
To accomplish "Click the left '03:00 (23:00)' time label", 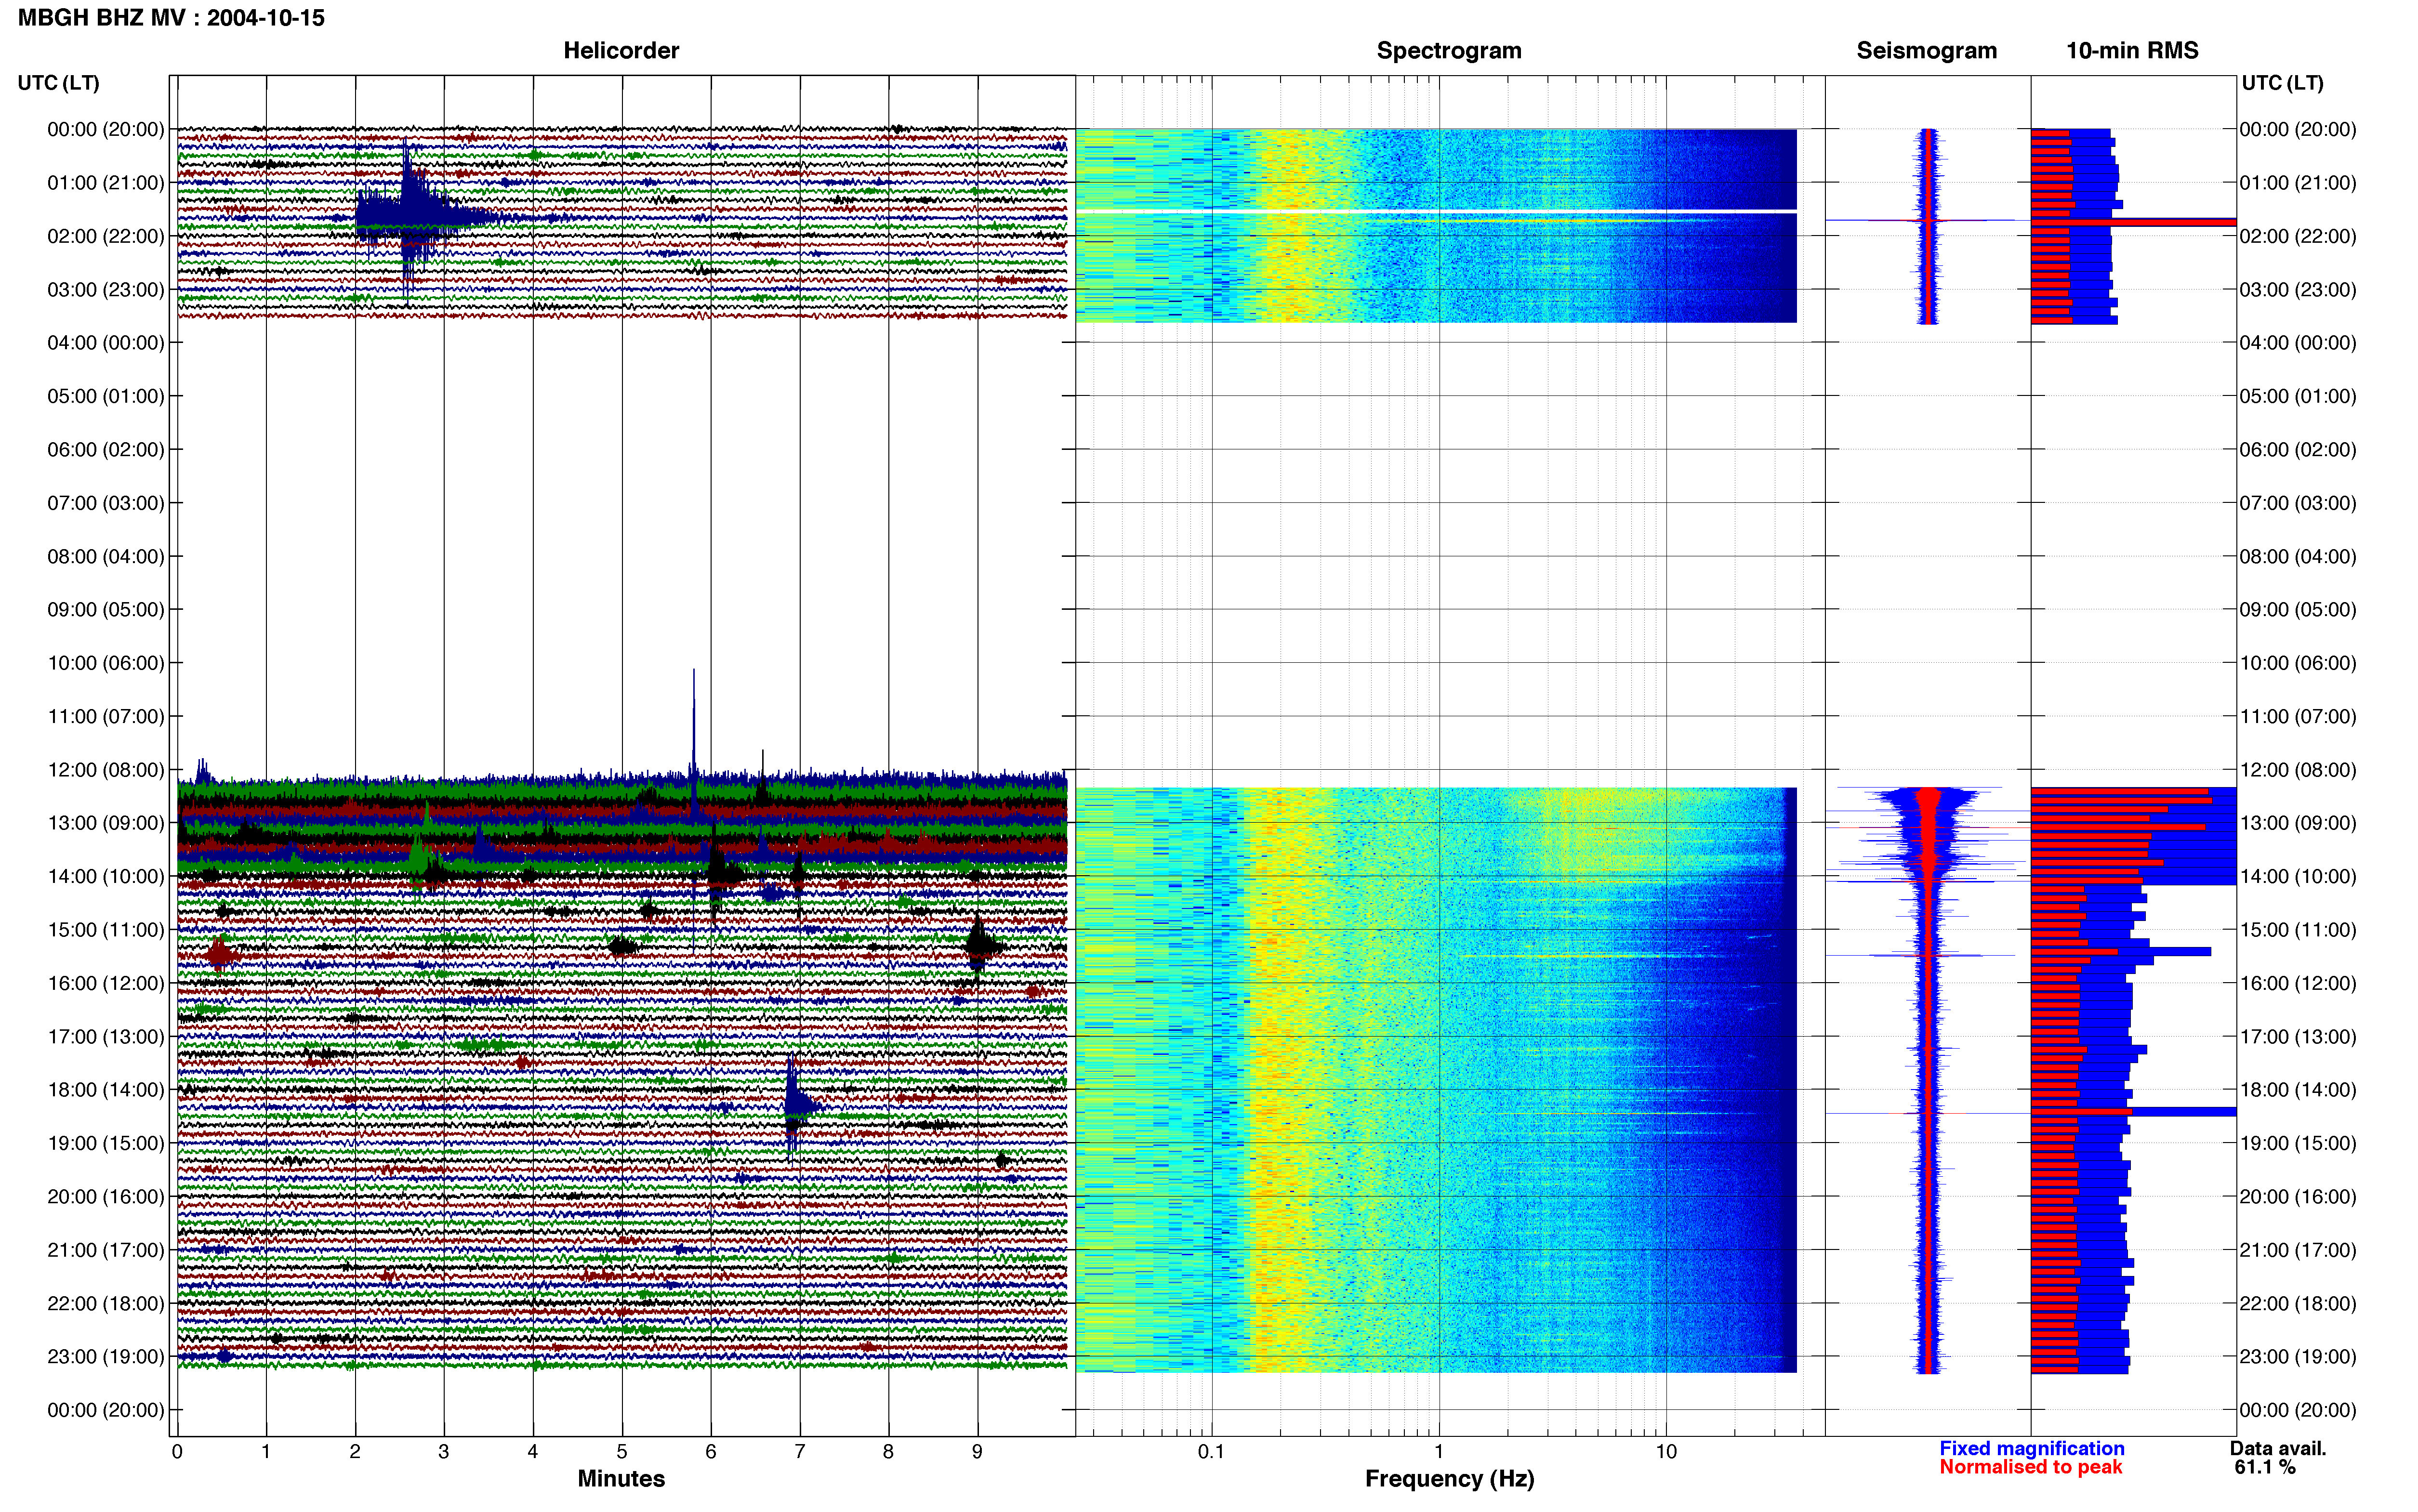I will pos(105,290).
